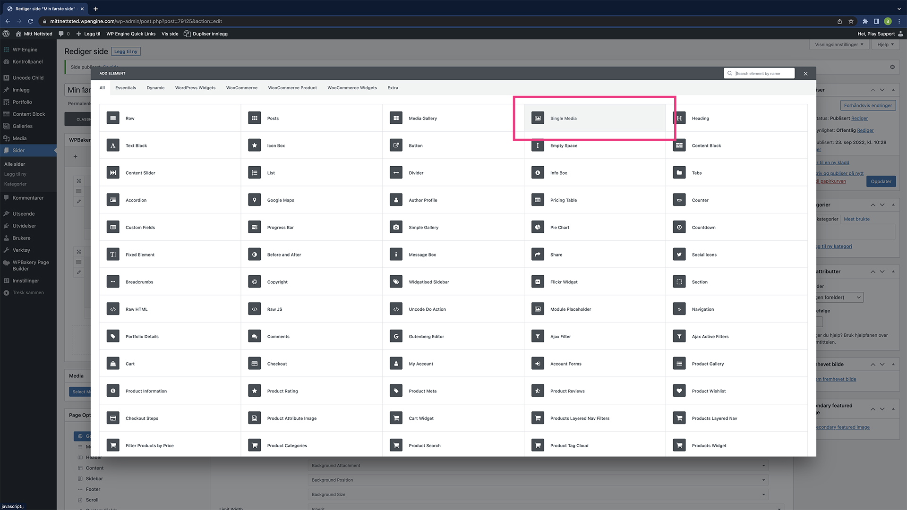Insert the Text Block element icon
This screenshot has height=510, width=907.
113,145
